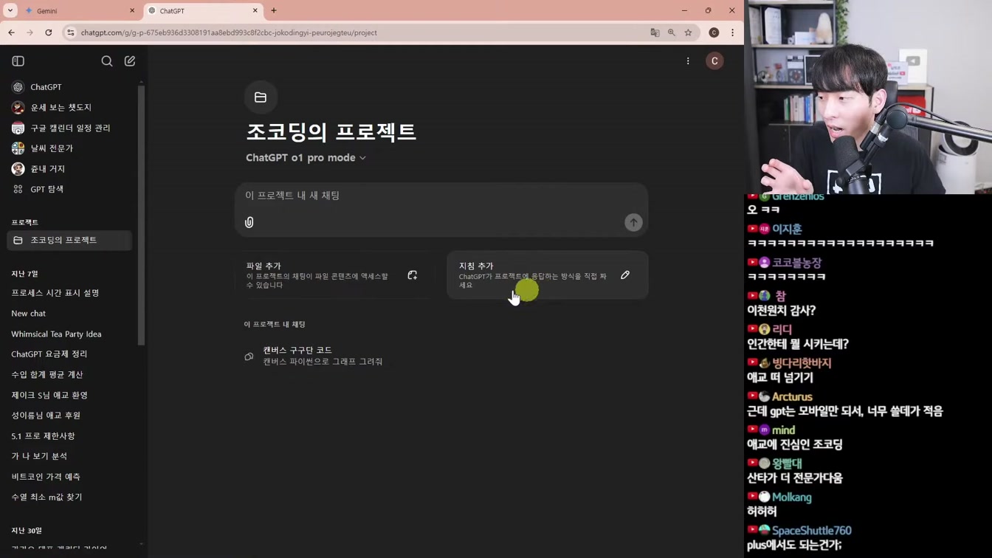Click the 프로젝트 section label in sidebar
This screenshot has height=558, width=992.
point(25,222)
